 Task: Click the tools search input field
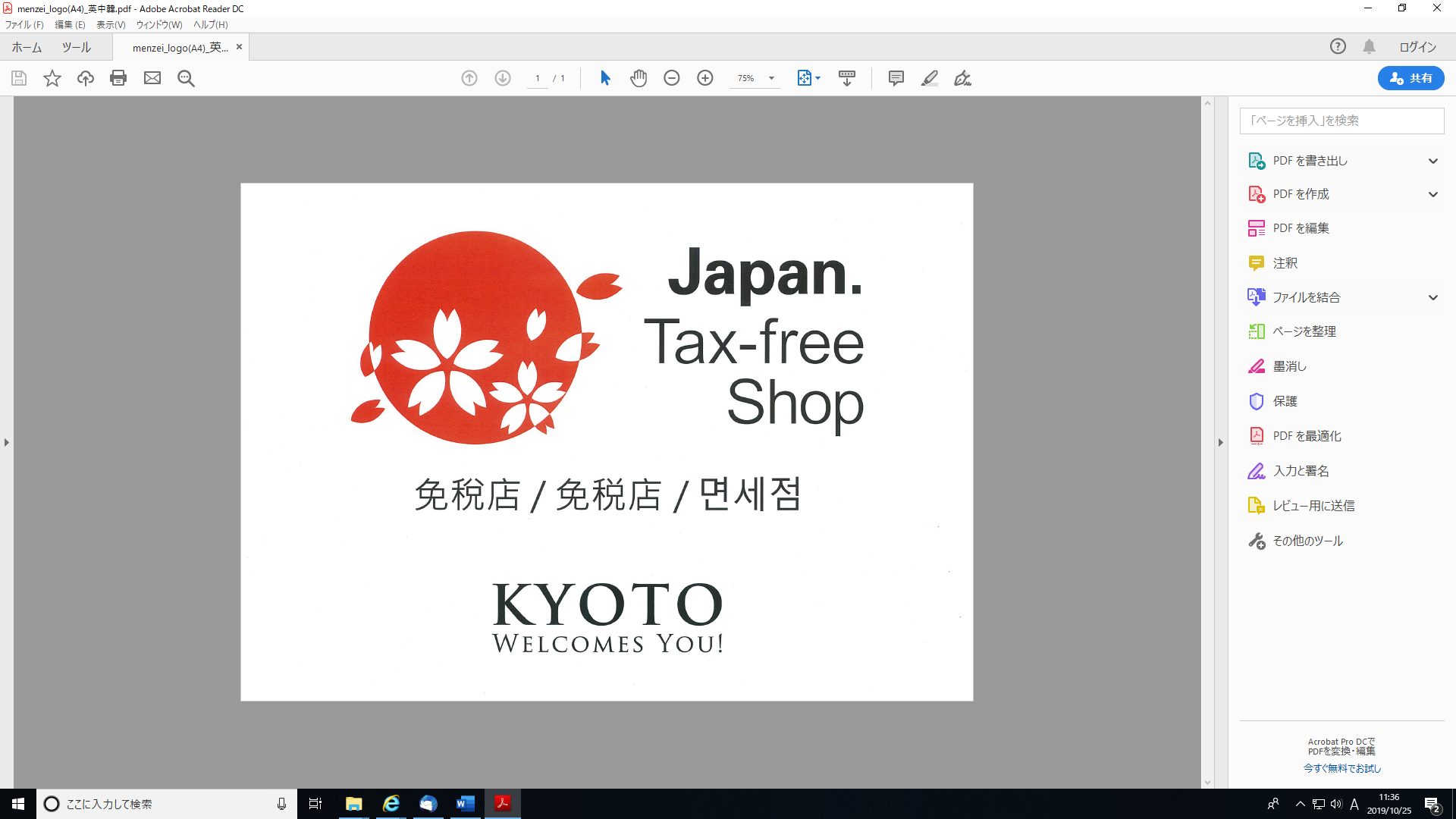pos(1341,121)
